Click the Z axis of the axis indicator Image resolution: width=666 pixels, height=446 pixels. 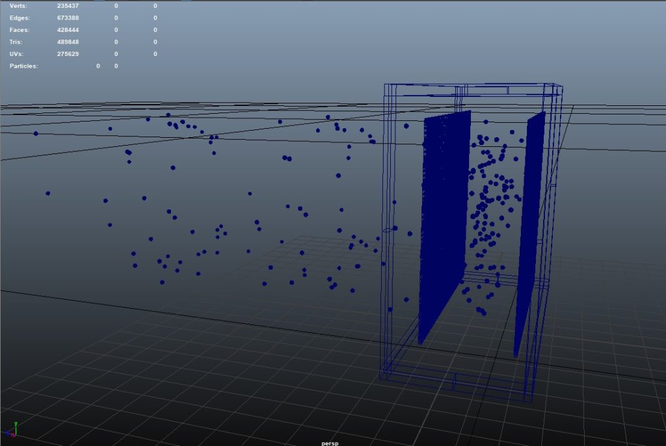(x=7, y=432)
